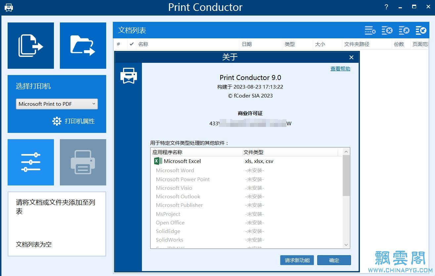This screenshot has width=435, height=276.
Task: Click the software list scrollbar thumb
Action: pyautogui.click(x=346, y=176)
